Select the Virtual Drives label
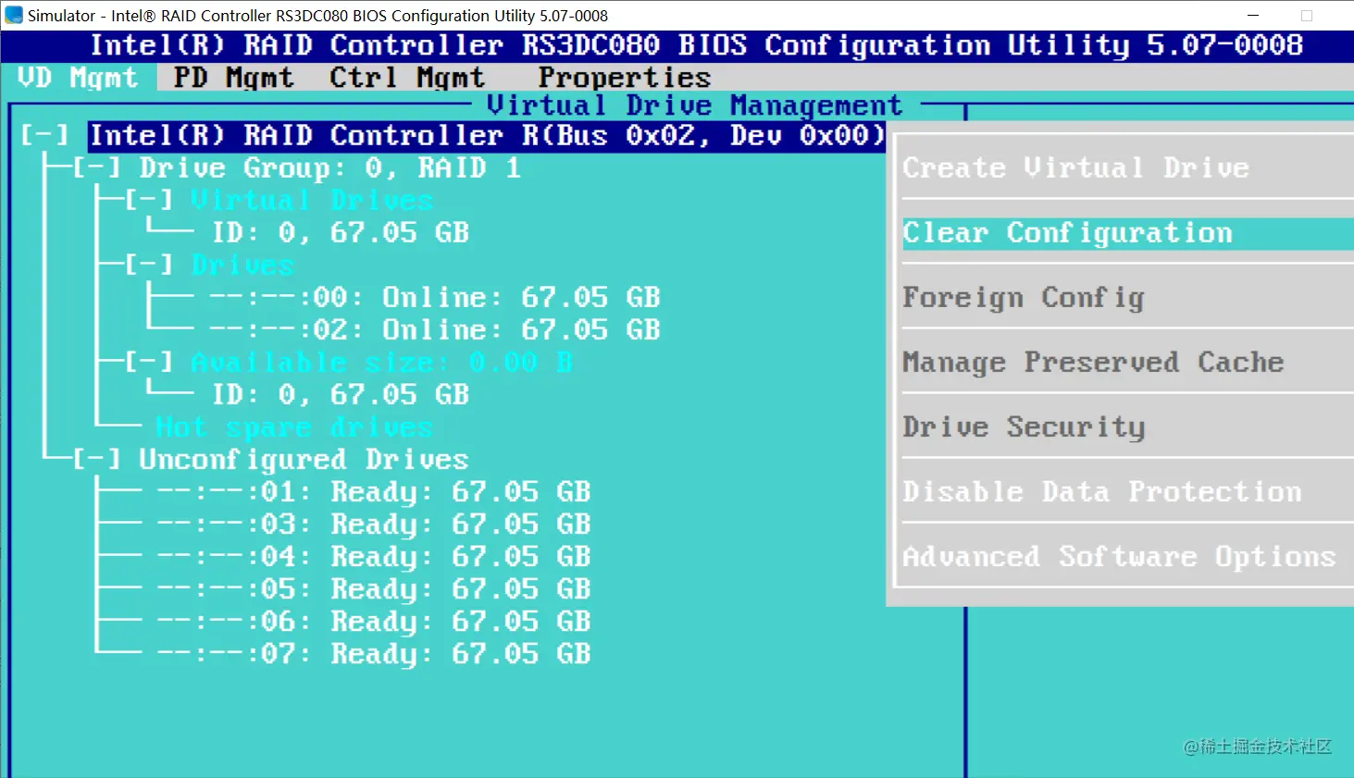The height and width of the screenshot is (778, 1354). coord(312,201)
